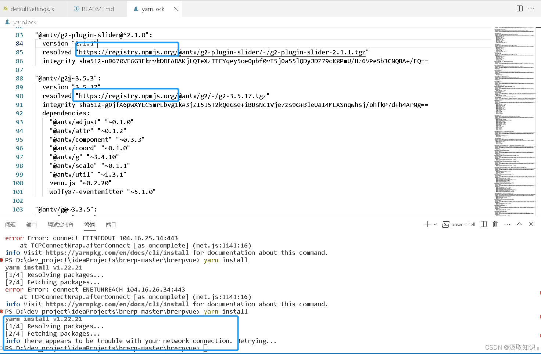
Task: Click the "@antv/util" "~1.3.1" line
Action: (88, 174)
